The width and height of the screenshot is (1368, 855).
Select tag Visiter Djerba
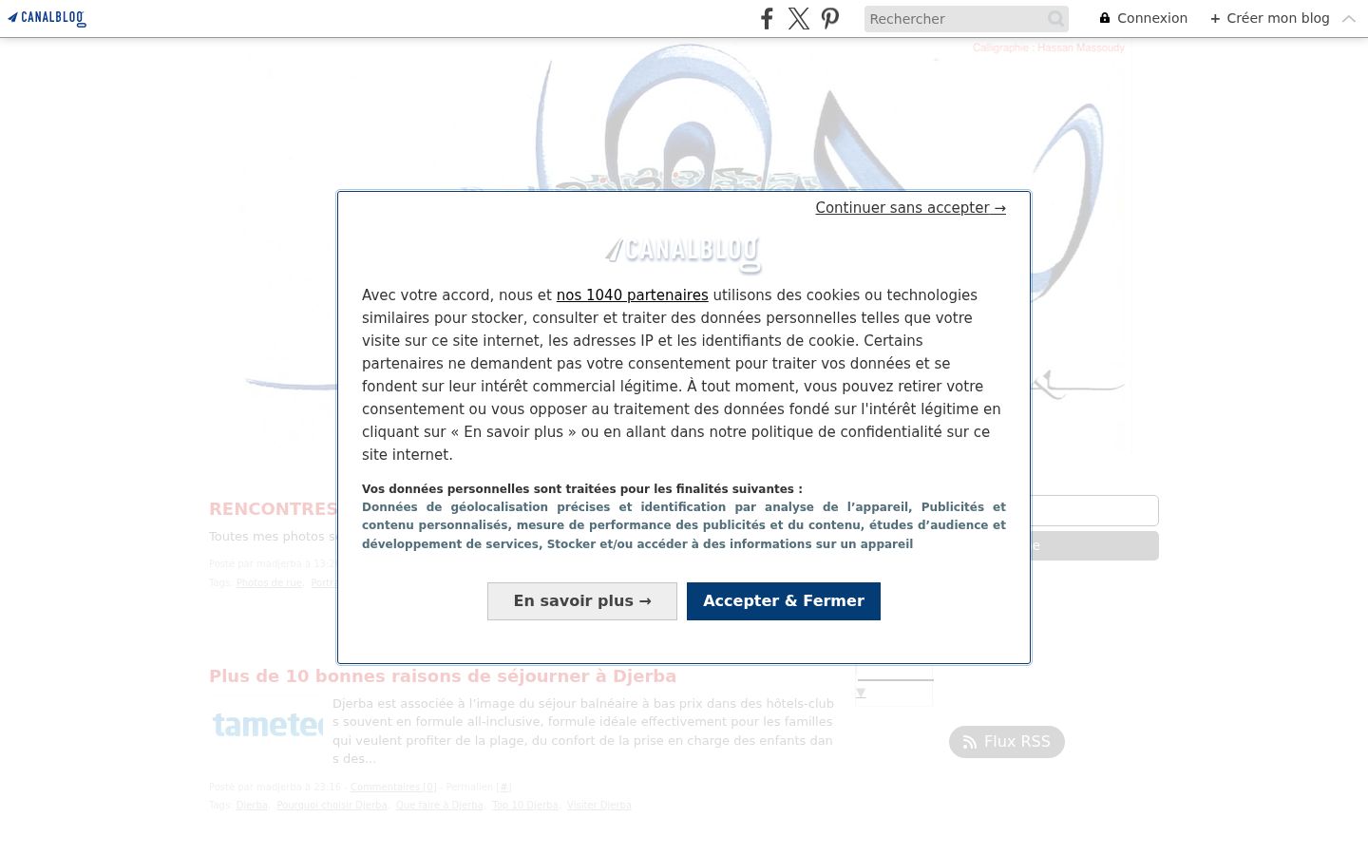599,806
